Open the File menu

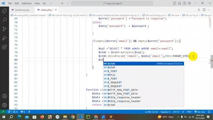10,3
